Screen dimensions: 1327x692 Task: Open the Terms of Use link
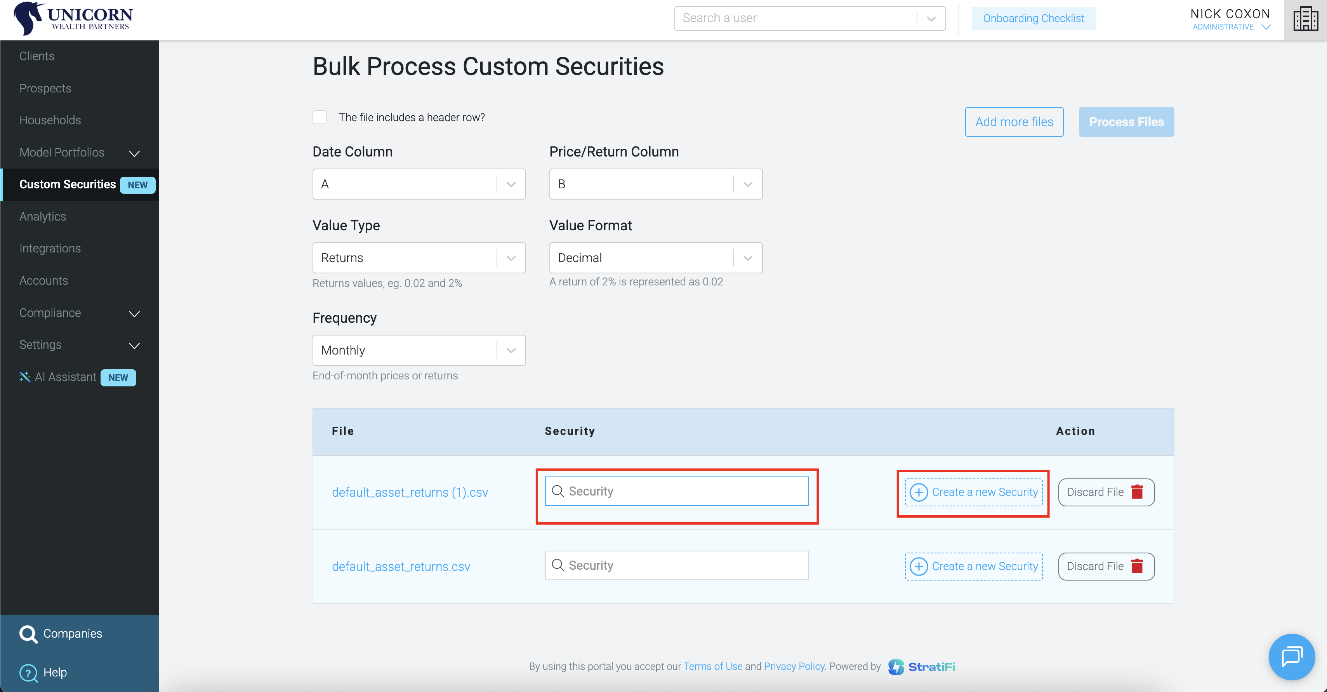coord(713,666)
